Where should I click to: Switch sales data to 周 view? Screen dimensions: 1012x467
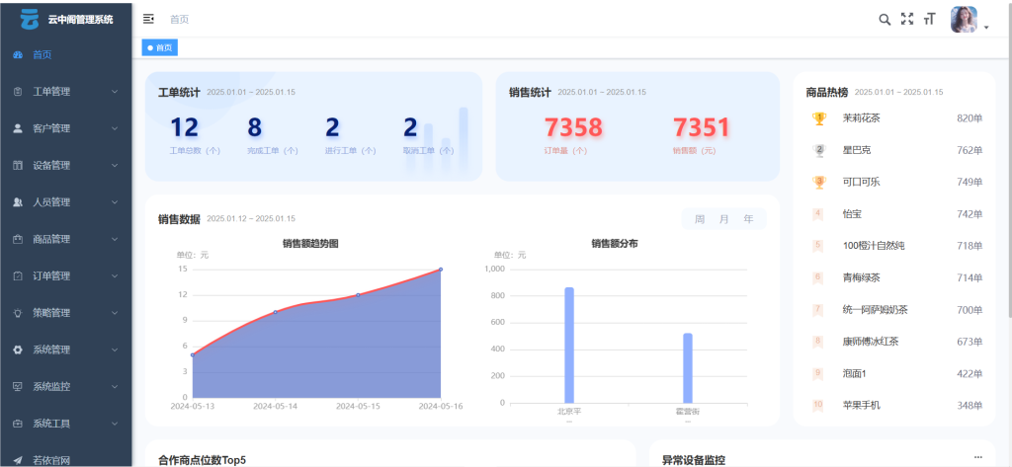click(700, 219)
